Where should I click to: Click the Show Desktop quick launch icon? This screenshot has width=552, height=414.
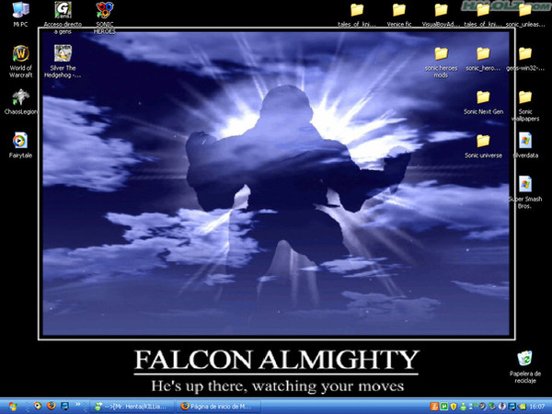pos(64,406)
